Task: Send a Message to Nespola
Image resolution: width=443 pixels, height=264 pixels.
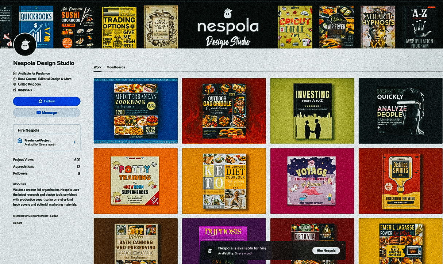Action: [x=47, y=113]
